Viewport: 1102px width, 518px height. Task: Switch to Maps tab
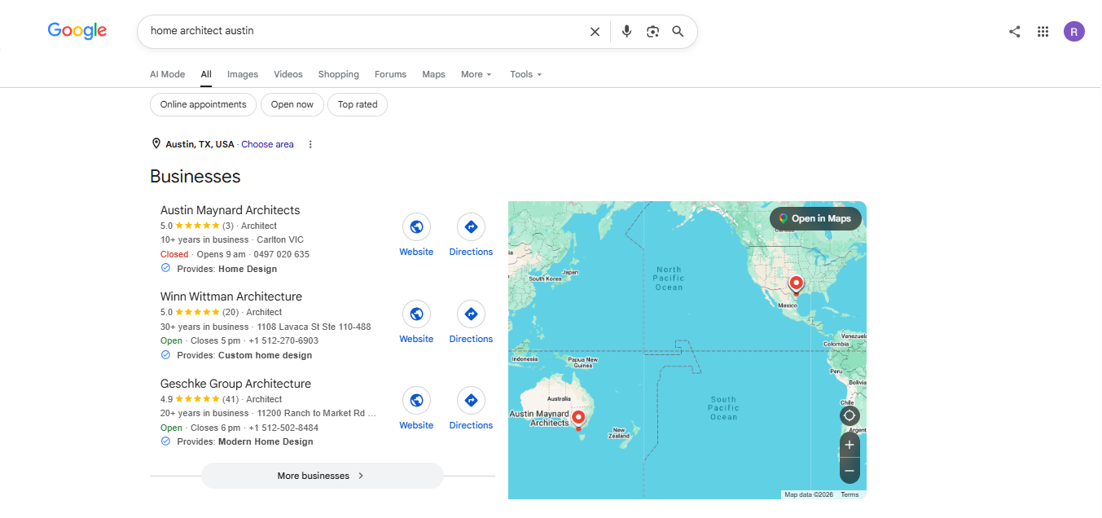click(433, 74)
